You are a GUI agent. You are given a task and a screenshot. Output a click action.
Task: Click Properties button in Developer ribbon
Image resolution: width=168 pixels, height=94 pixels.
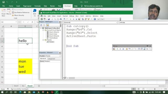[x=66, y=10]
